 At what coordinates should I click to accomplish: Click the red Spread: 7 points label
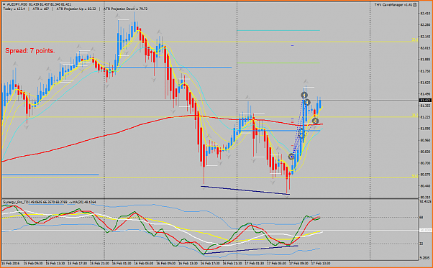pyautogui.click(x=29, y=51)
